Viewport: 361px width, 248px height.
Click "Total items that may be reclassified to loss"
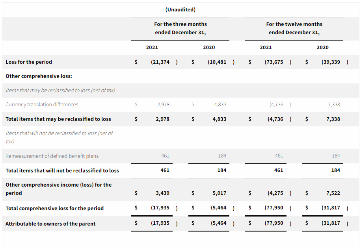(x=58, y=119)
